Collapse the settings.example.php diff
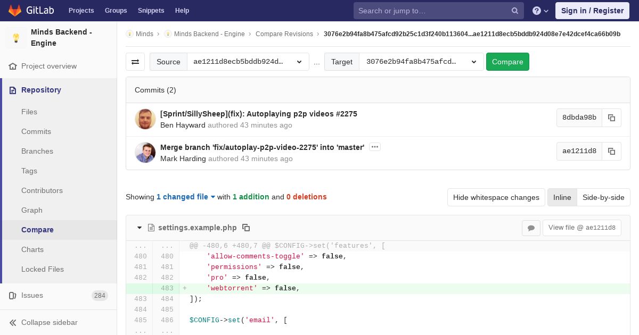The width and height of the screenshot is (639, 335). click(x=140, y=228)
